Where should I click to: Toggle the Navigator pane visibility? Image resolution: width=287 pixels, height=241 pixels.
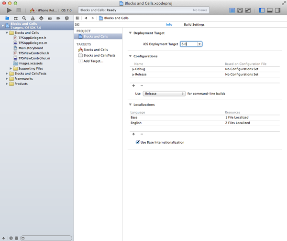(262, 10)
